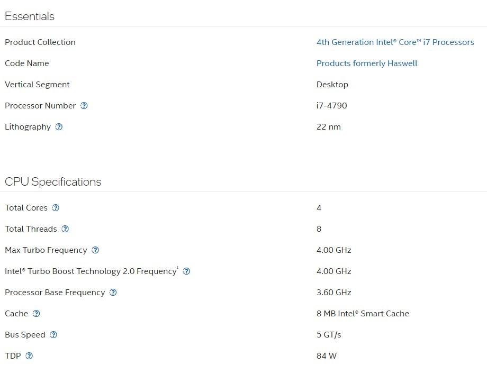
Task: Select the i7-4790 processor number text
Action: (x=331, y=106)
